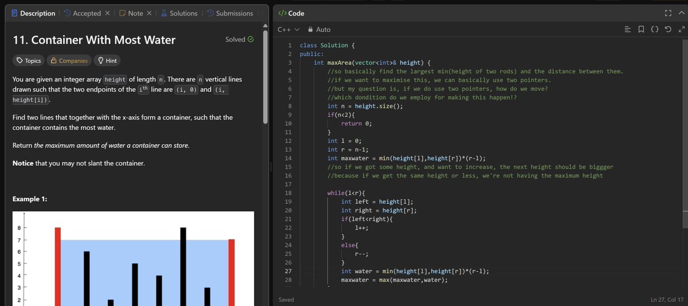Click the line int n = height.size();
Viewport: 688px width, 306px height.
click(x=365, y=106)
